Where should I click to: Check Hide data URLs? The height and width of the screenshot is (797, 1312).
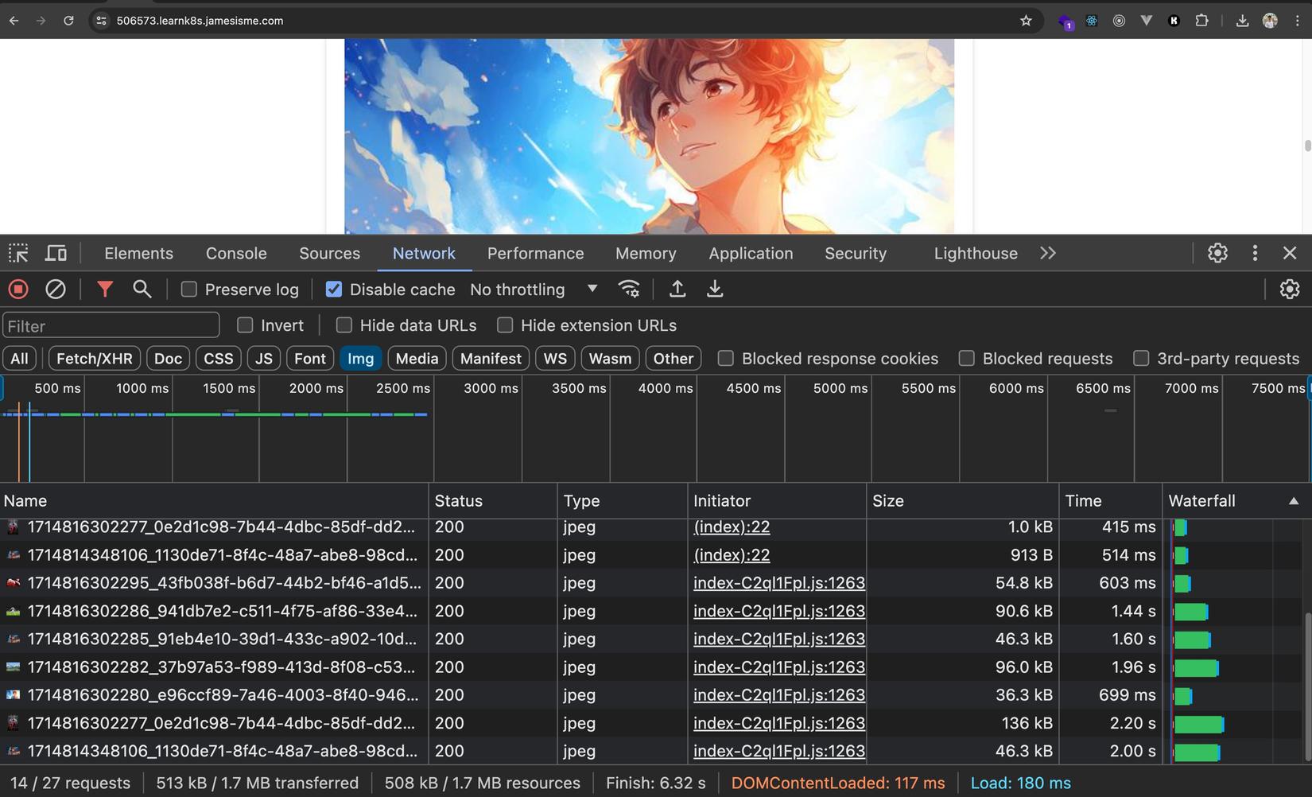click(344, 325)
